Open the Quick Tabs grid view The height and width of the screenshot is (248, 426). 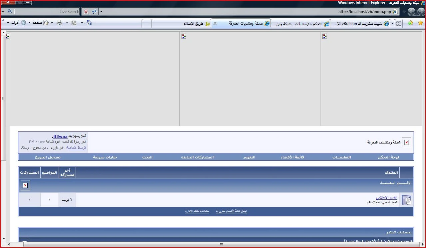pyautogui.click(x=399, y=24)
